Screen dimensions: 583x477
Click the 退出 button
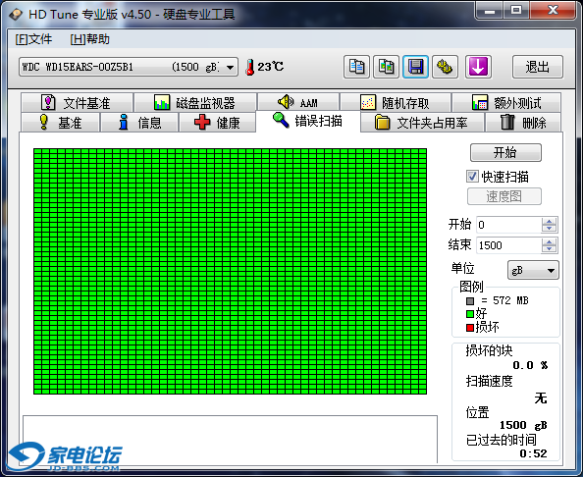click(538, 67)
